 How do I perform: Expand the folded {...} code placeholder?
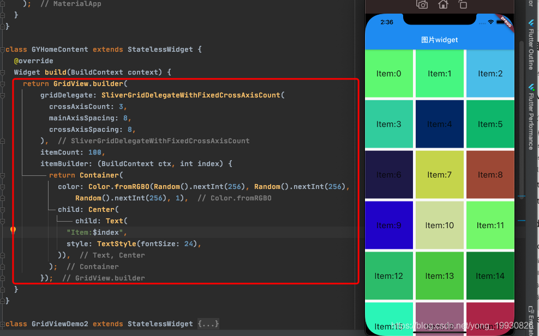[208, 323]
